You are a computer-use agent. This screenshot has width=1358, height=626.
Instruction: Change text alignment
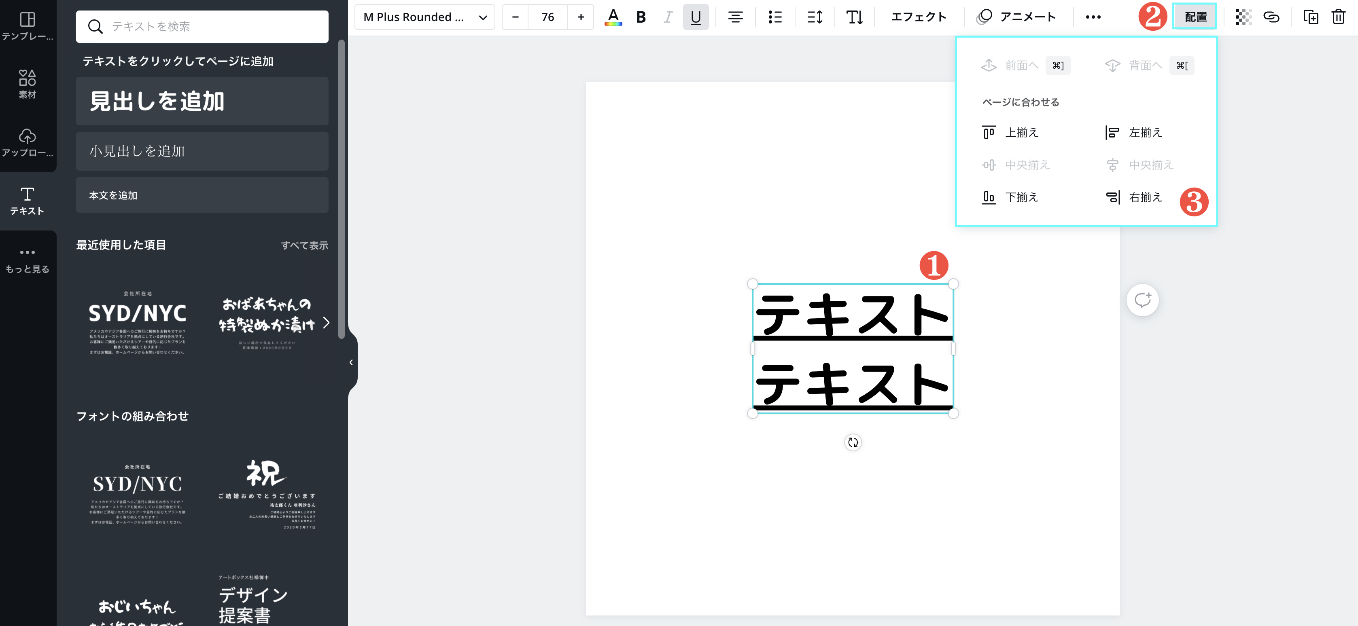pos(735,17)
